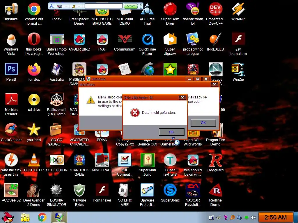Select the Spyware Protection flashlight icon
Image resolution: width=298 pixels, height=223 pixels.
click(x=147, y=195)
